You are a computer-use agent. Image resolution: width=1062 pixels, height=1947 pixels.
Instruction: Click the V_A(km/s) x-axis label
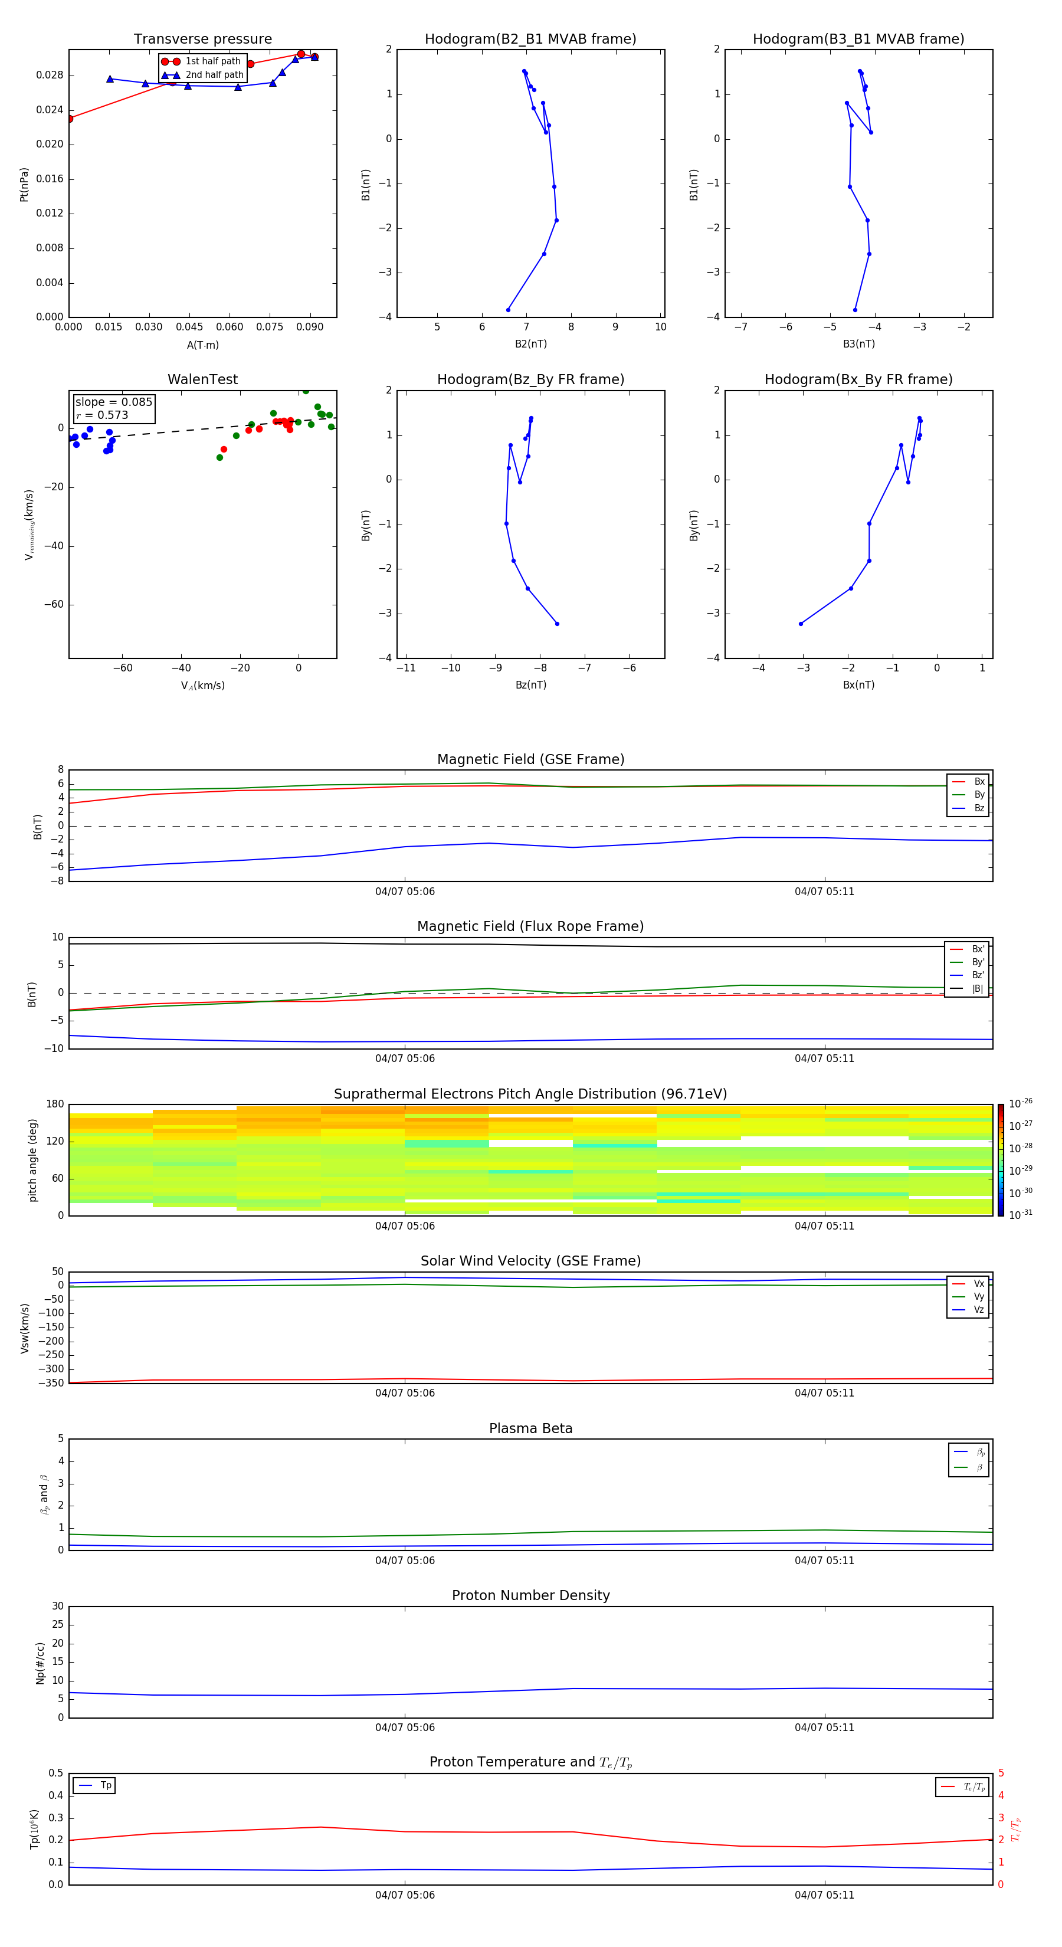coord(202,686)
